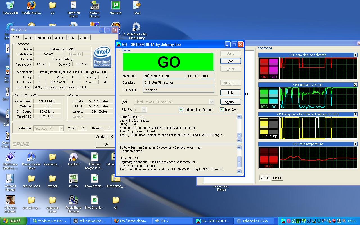Click the CPU Speed field in Orthos

179,90
